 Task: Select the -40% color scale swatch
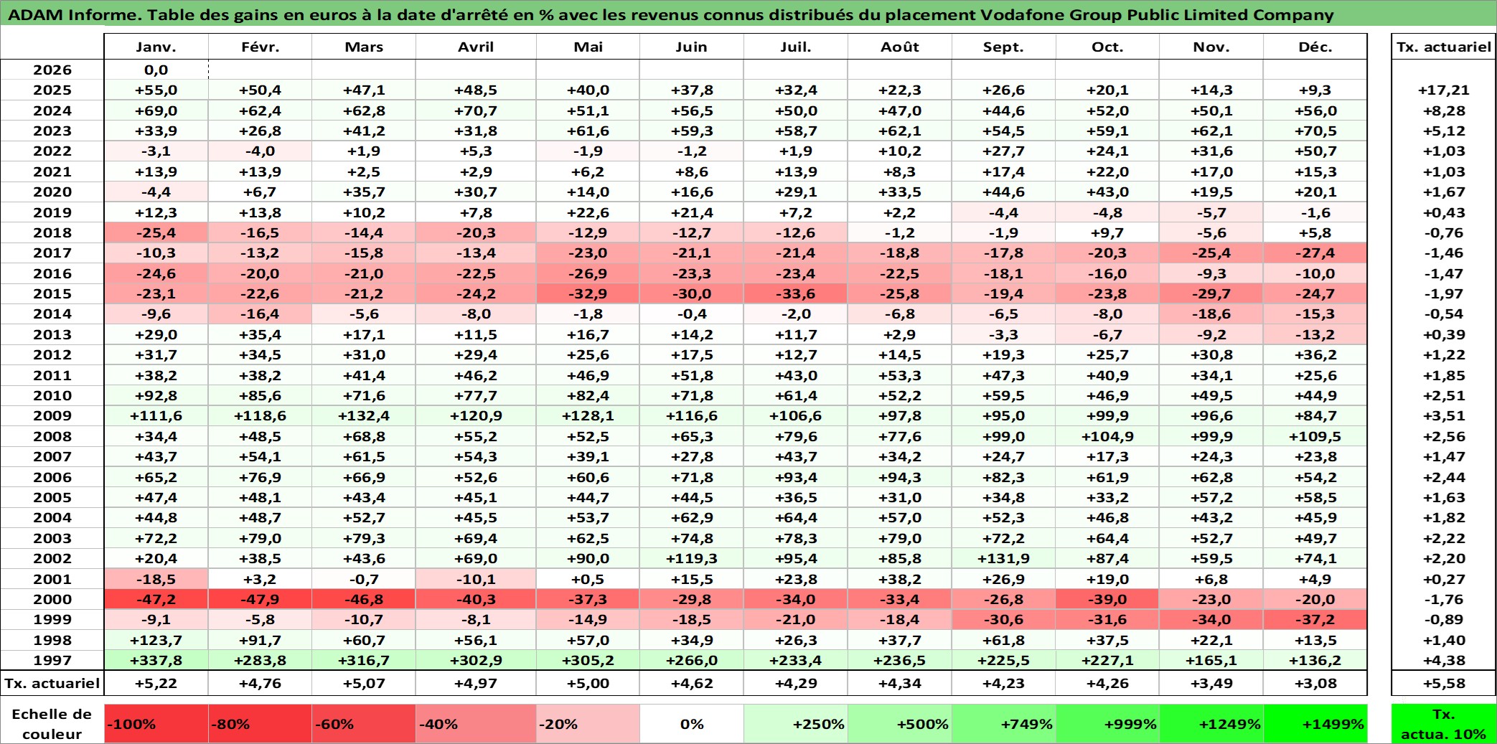(x=476, y=724)
